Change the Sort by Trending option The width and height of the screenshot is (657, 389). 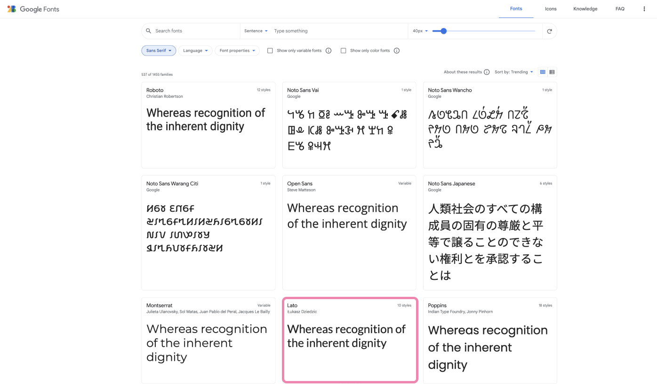coord(514,72)
